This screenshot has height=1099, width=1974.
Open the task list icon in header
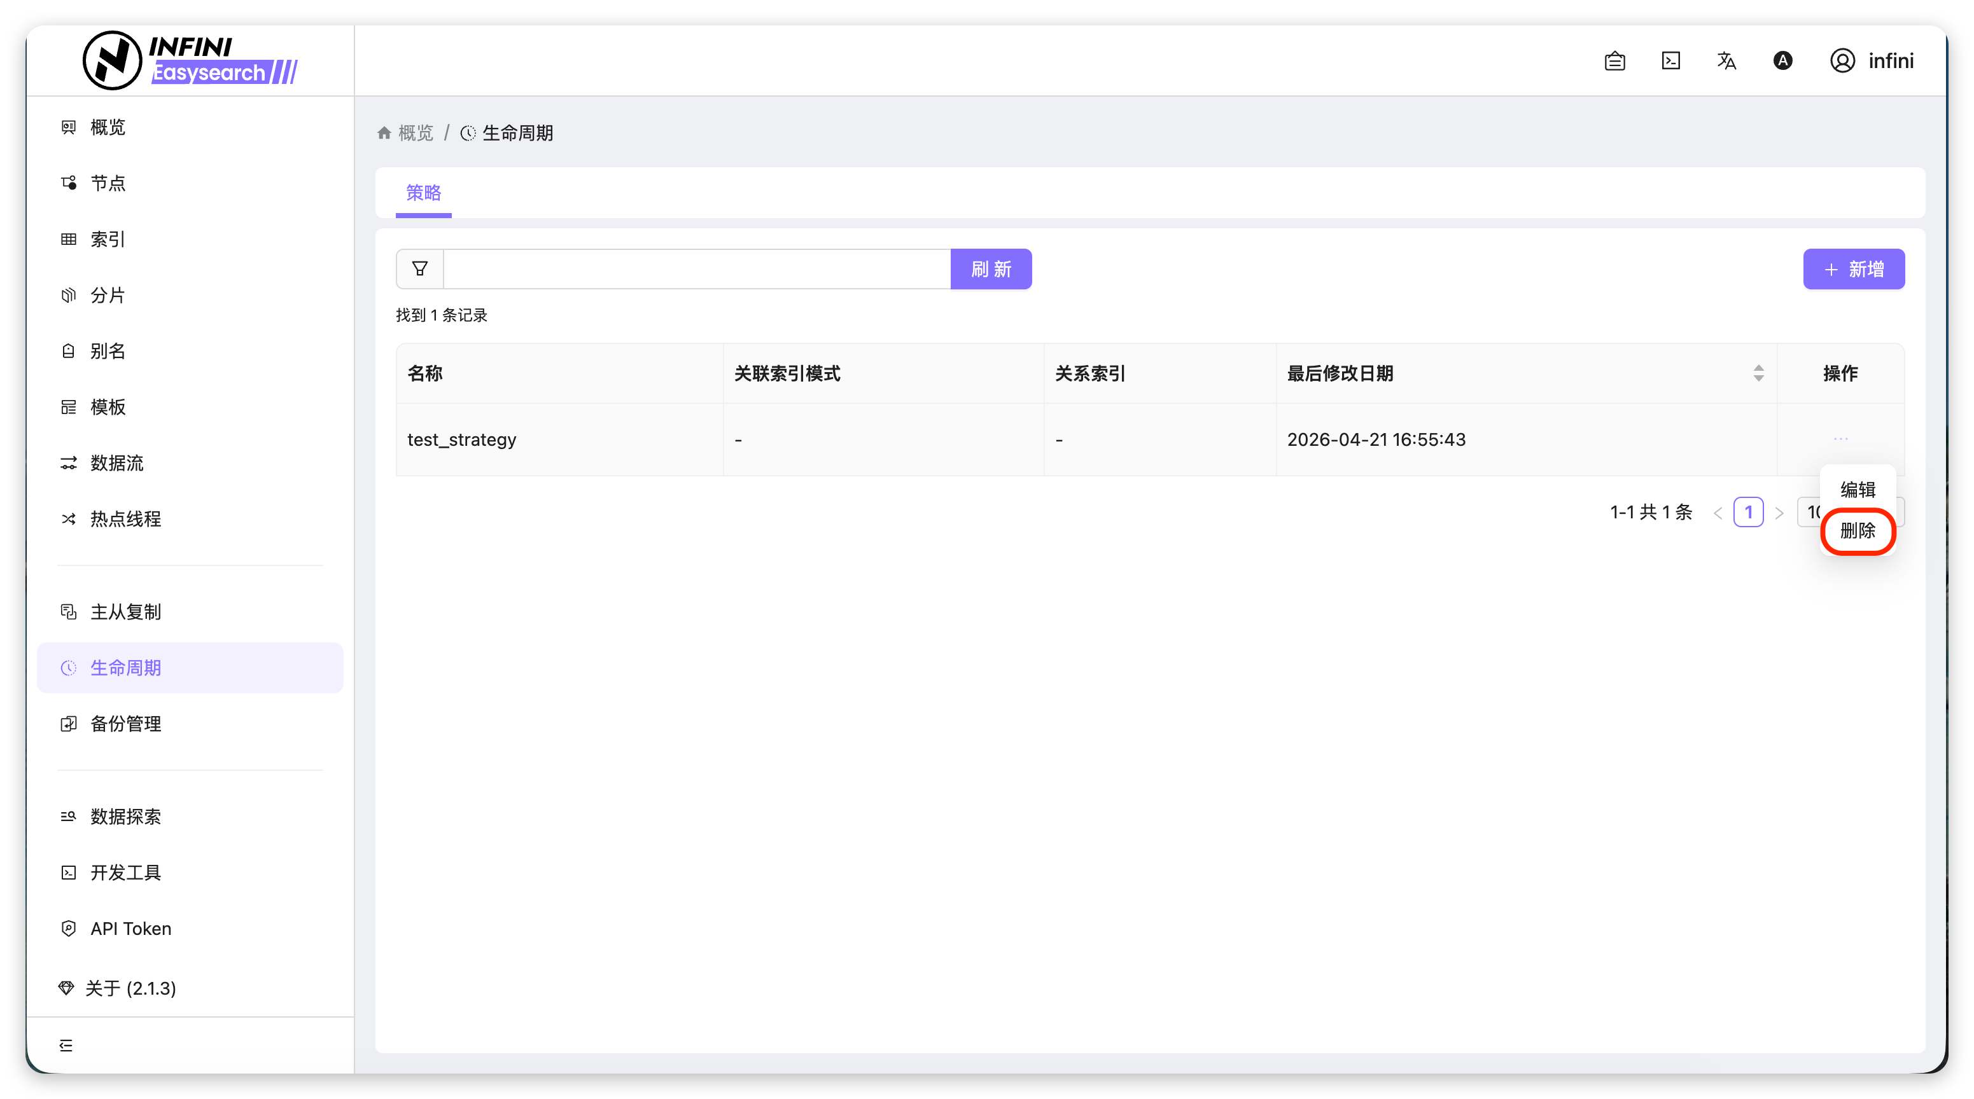coord(1614,61)
